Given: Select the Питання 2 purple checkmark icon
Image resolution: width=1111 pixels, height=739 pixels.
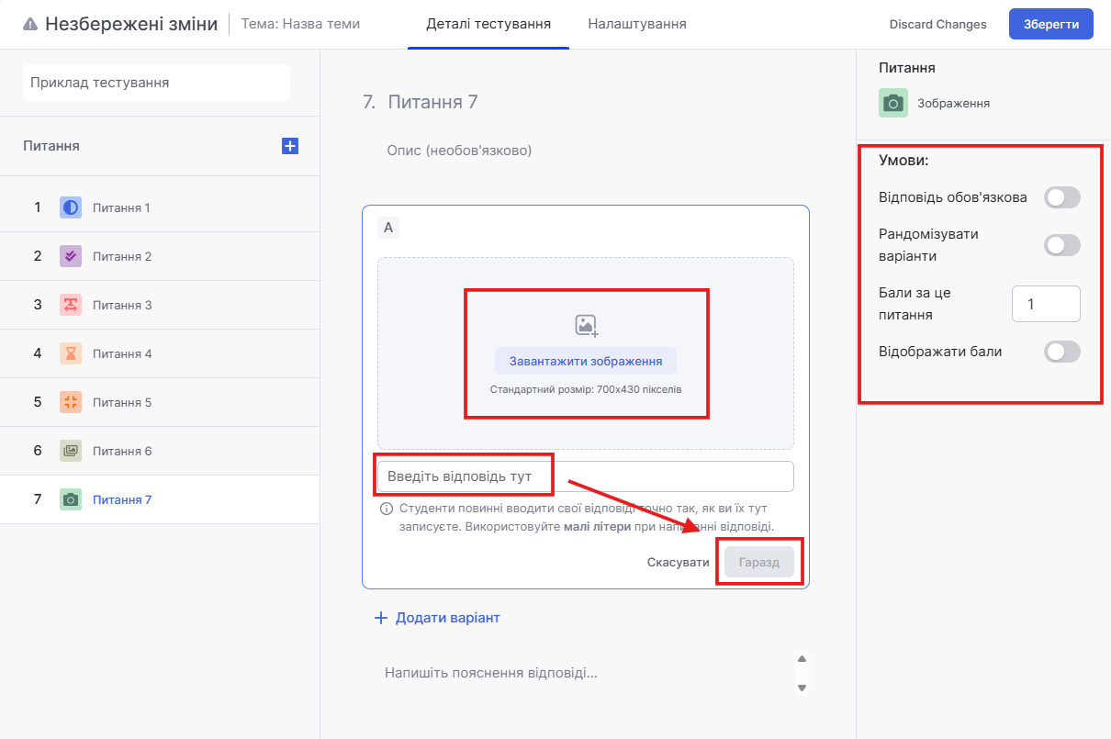Looking at the screenshot, I should pos(71,256).
